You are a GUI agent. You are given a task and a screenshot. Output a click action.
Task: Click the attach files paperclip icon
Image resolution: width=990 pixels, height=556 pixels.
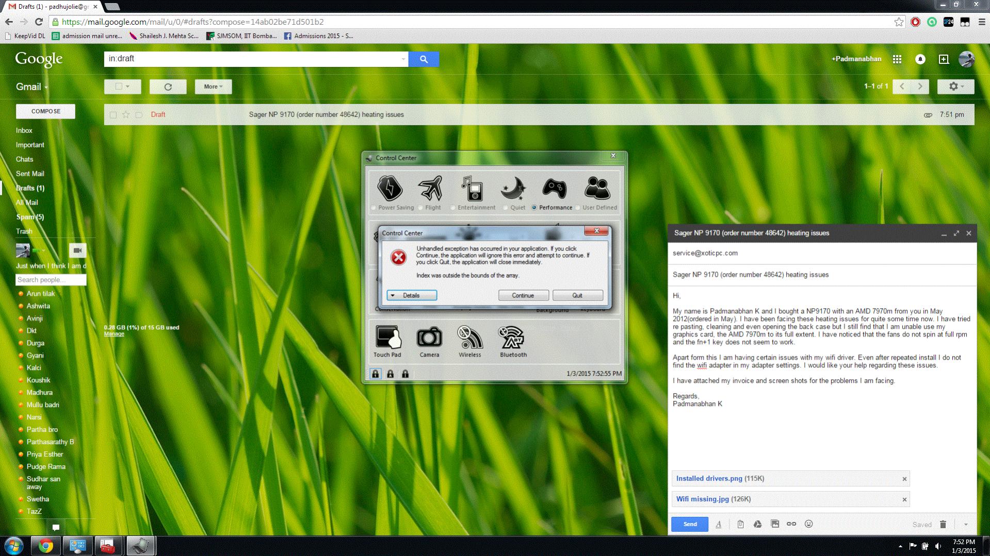(x=740, y=524)
